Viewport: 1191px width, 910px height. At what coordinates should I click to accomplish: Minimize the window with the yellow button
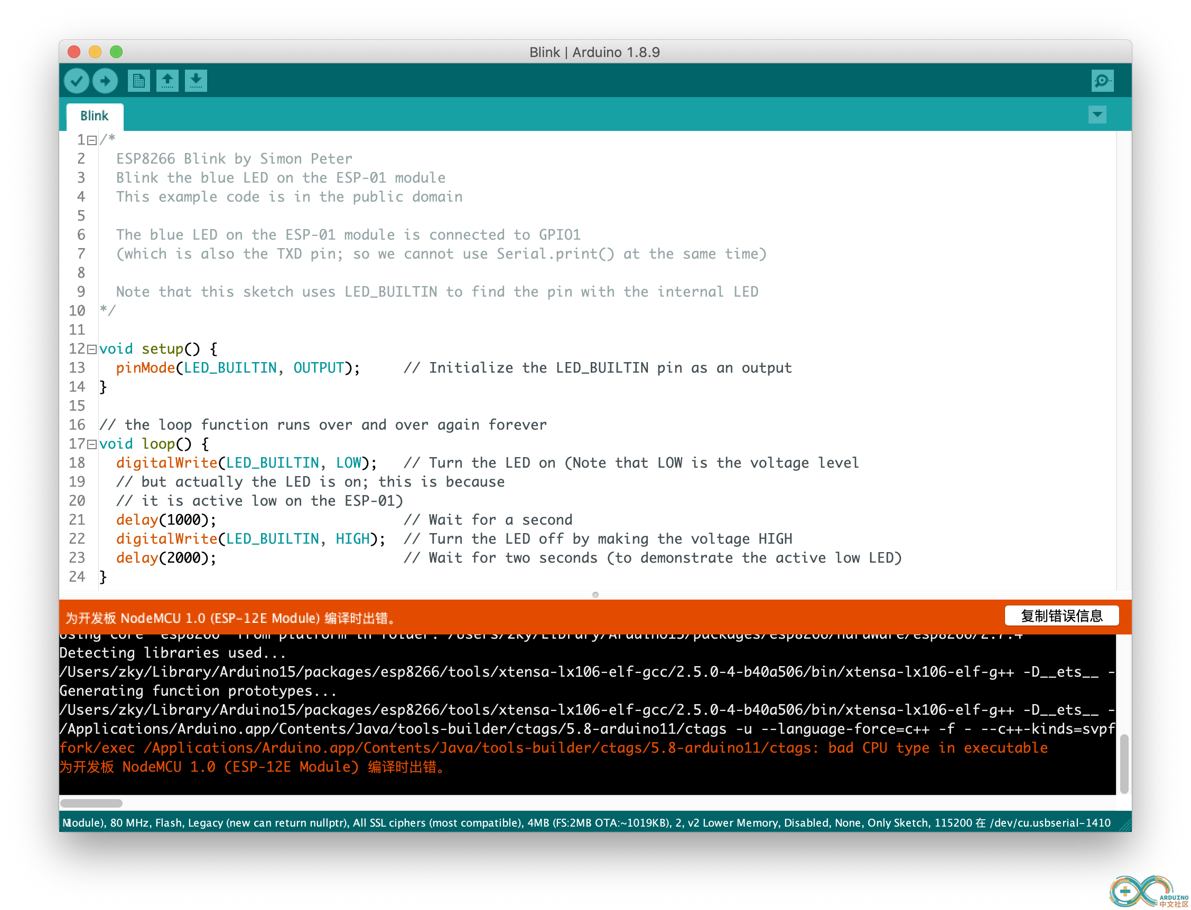tap(95, 52)
